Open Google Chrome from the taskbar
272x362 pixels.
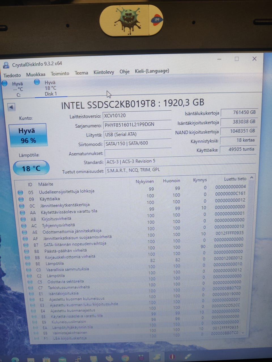pyautogui.click(x=125, y=358)
